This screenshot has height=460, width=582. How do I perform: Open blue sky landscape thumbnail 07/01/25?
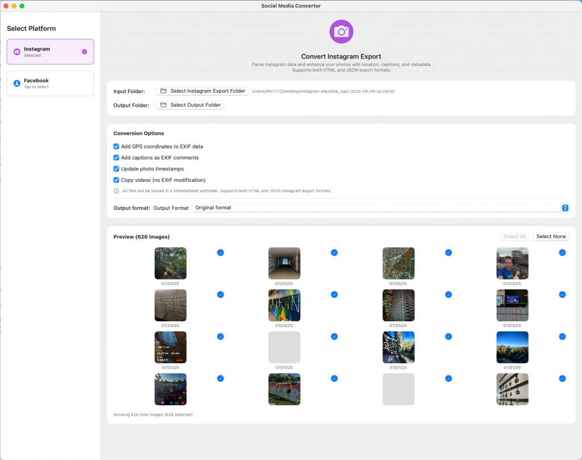coord(512,347)
